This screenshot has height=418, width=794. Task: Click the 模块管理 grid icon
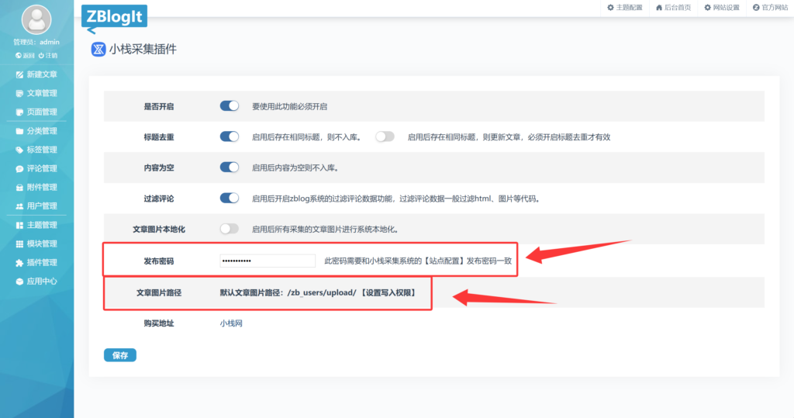click(19, 244)
